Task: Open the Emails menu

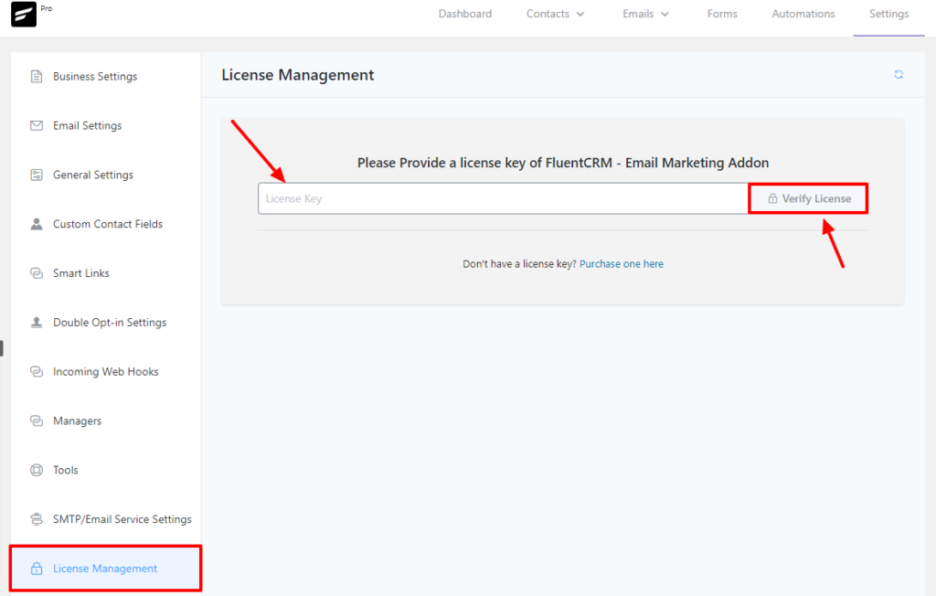Action: coord(645,14)
